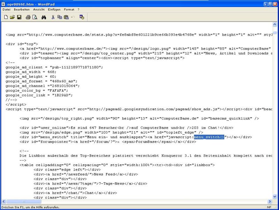
Task: Click the vertical scrollbar thumb
Action: 275,33
